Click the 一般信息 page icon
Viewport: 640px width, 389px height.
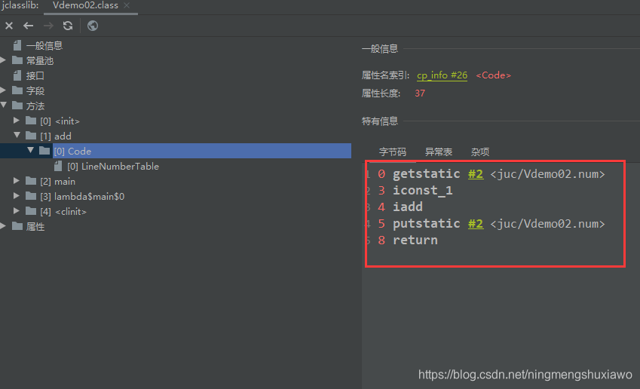coord(17,45)
